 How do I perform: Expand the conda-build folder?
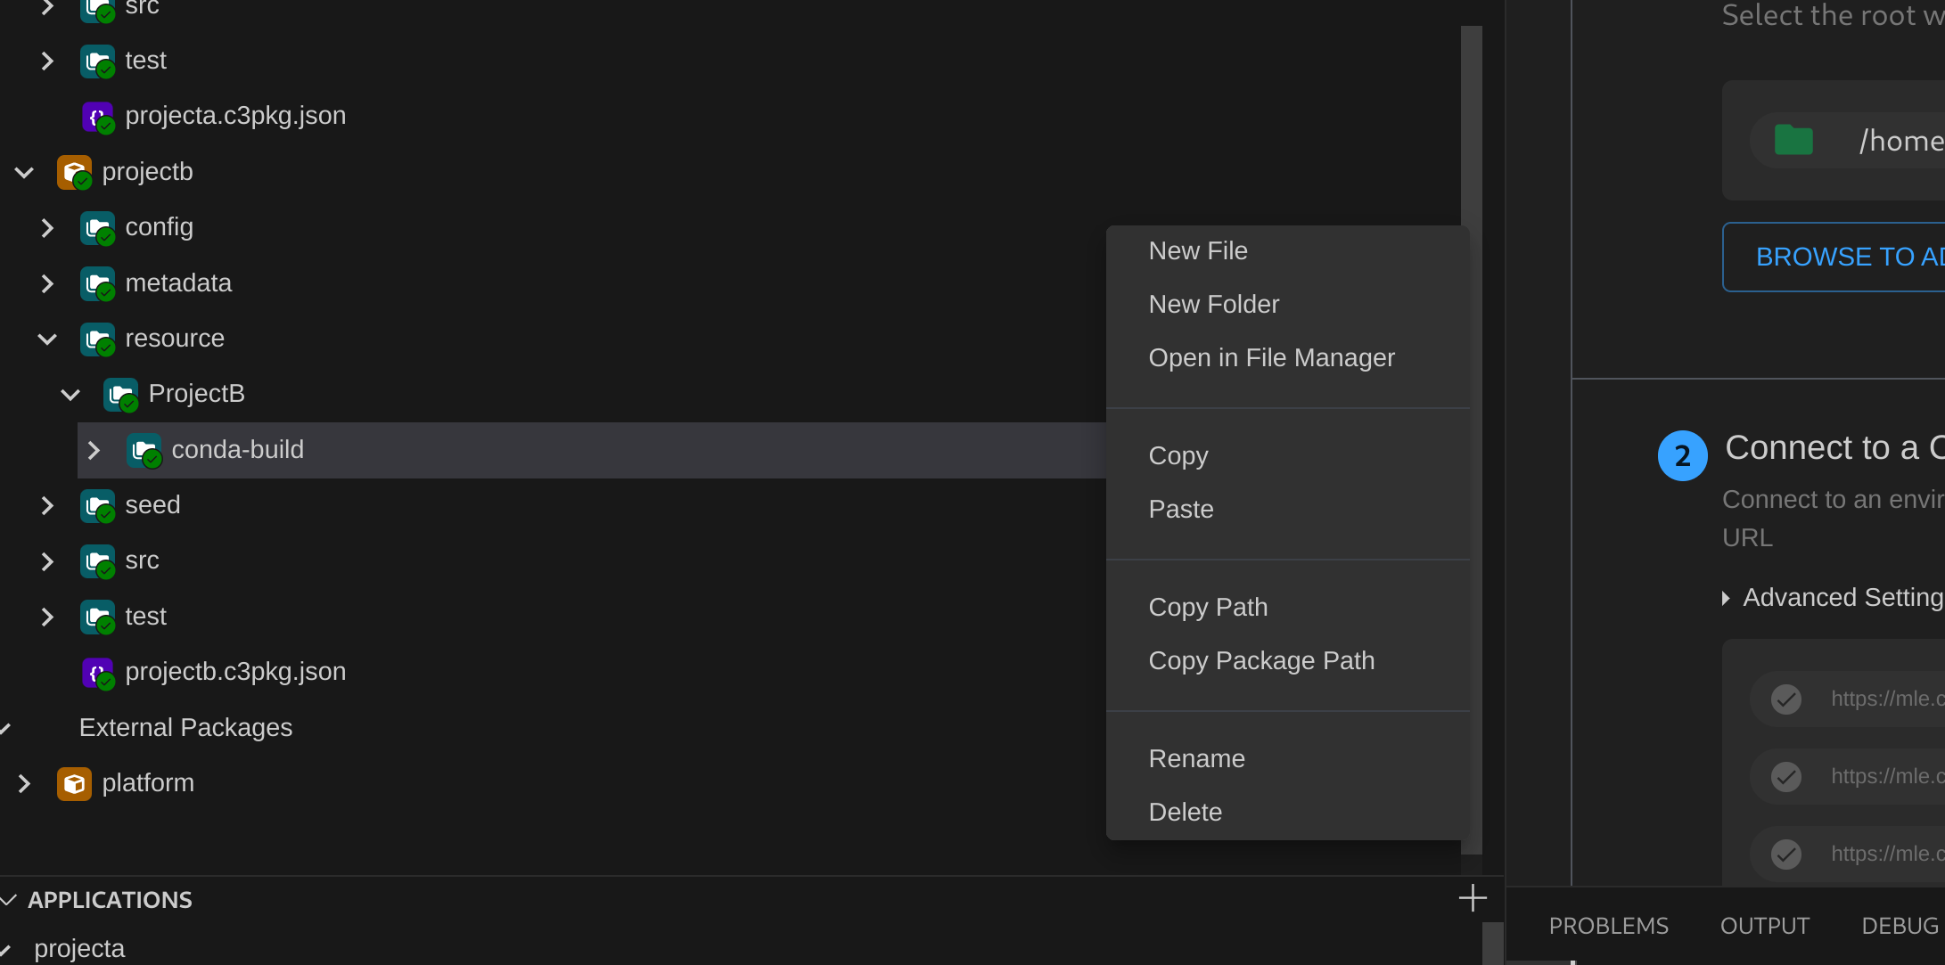pyautogui.click(x=94, y=450)
